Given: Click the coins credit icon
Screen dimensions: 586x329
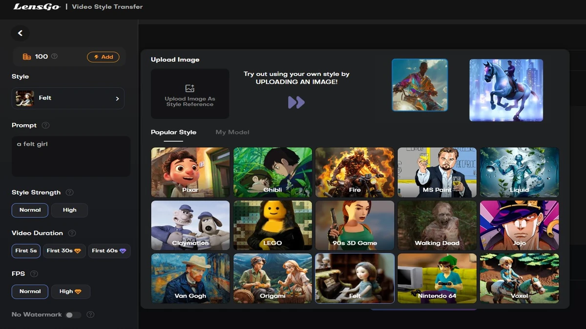Looking at the screenshot, I should point(27,57).
